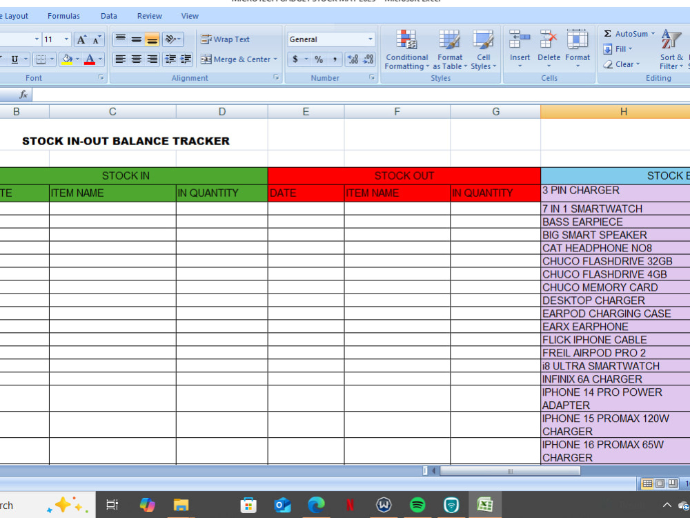Image resolution: width=690 pixels, height=518 pixels.
Task: Click the Insert Function fx button
Action: tap(23, 94)
